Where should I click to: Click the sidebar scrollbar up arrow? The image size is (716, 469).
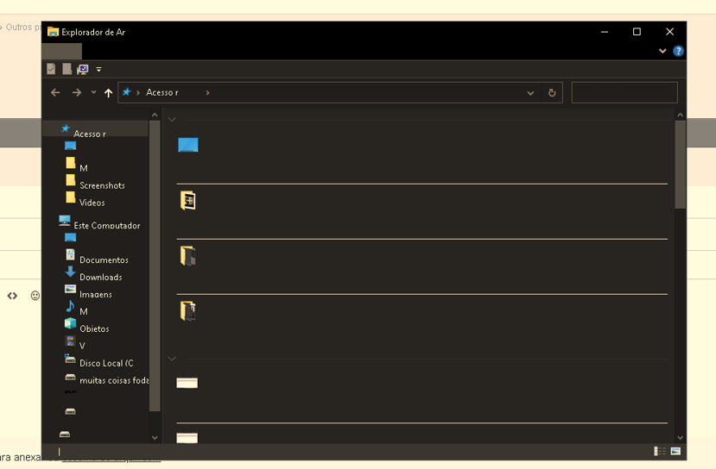coord(155,115)
